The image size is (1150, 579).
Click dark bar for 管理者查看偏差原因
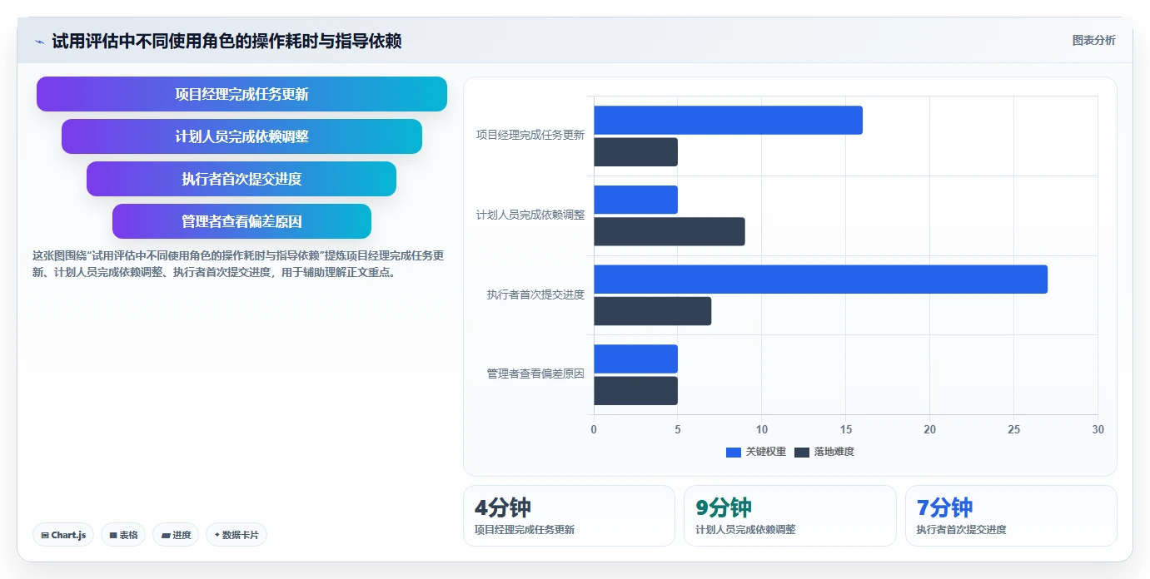635,391
